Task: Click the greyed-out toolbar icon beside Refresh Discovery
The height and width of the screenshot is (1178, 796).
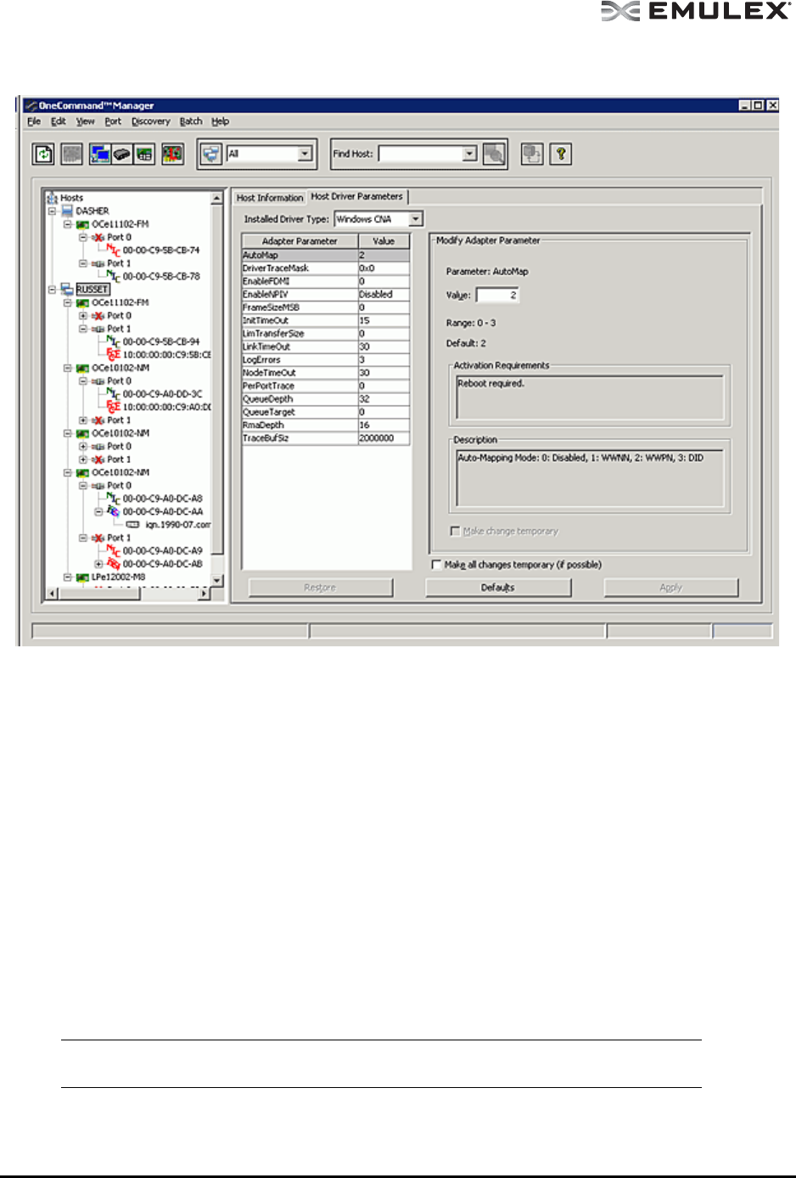Action: click(72, 154)
